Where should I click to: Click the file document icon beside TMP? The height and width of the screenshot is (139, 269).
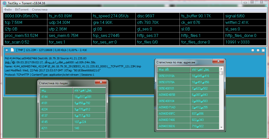(12, 50)
